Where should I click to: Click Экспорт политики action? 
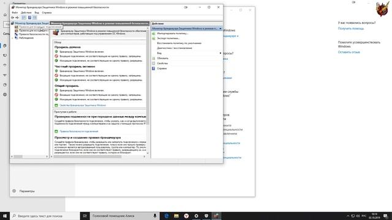pyautogui.click(x=168, y=38)
